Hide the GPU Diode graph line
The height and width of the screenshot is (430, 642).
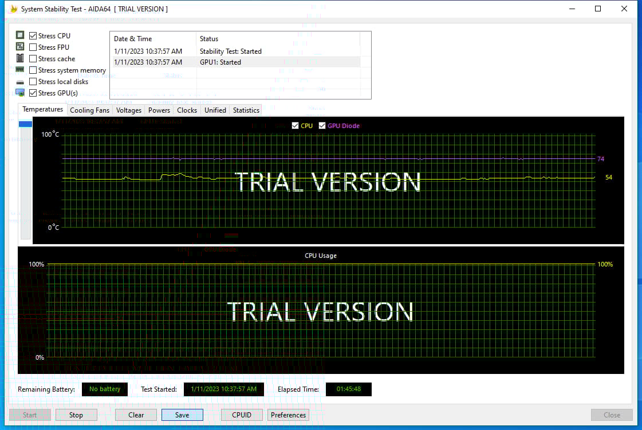coord(322,126)
